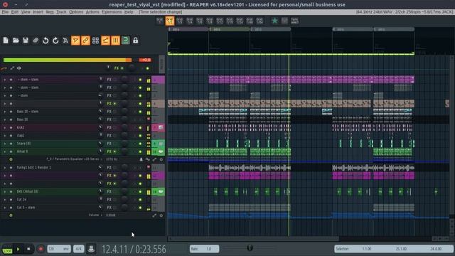Open the File menu

5,12
